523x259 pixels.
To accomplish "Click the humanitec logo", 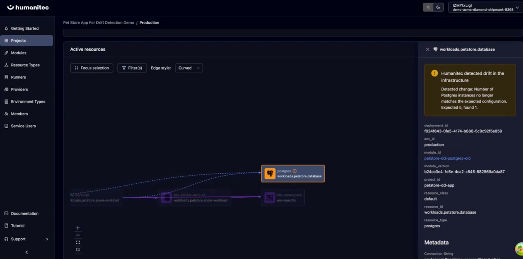I will [x=28, y=7].
